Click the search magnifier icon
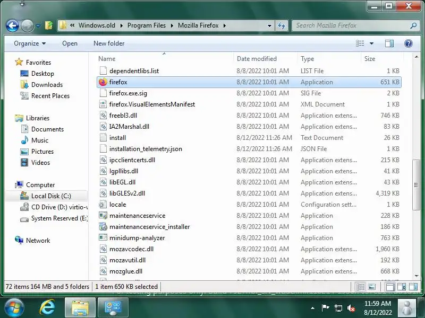425x318 pixels. (x=413, y=25)
